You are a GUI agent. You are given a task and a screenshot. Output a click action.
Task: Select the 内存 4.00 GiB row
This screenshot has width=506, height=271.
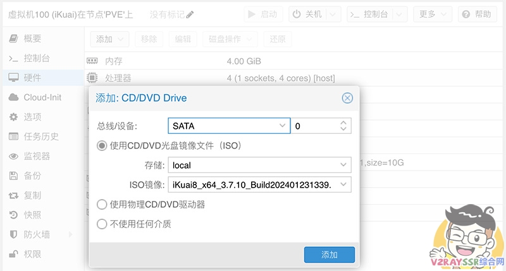tap(293, 61)
